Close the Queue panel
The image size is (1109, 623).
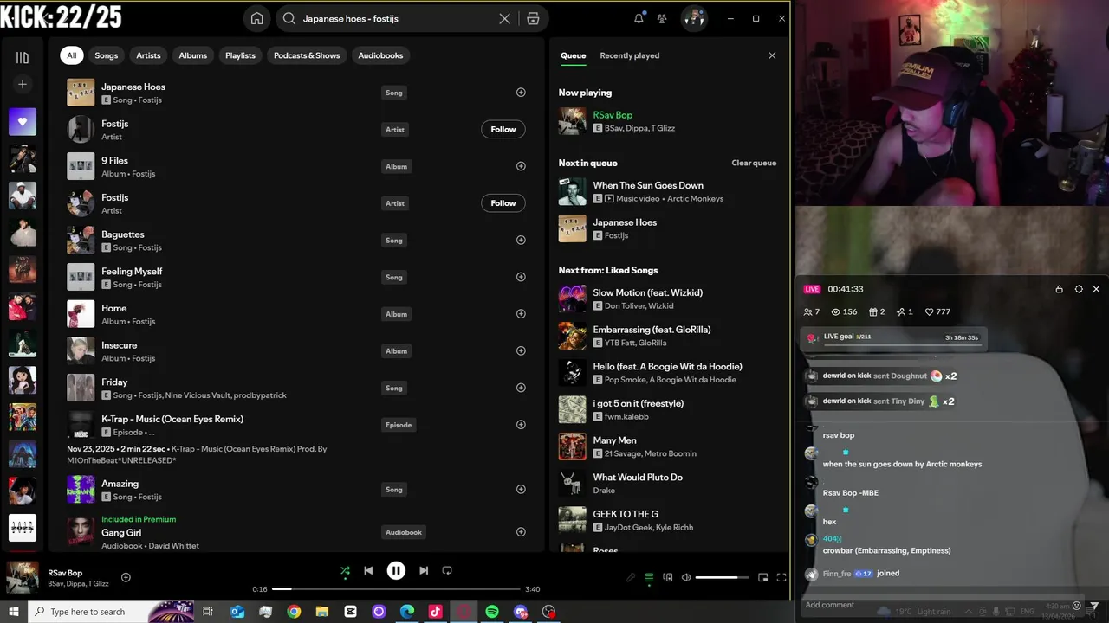[772, 55]
